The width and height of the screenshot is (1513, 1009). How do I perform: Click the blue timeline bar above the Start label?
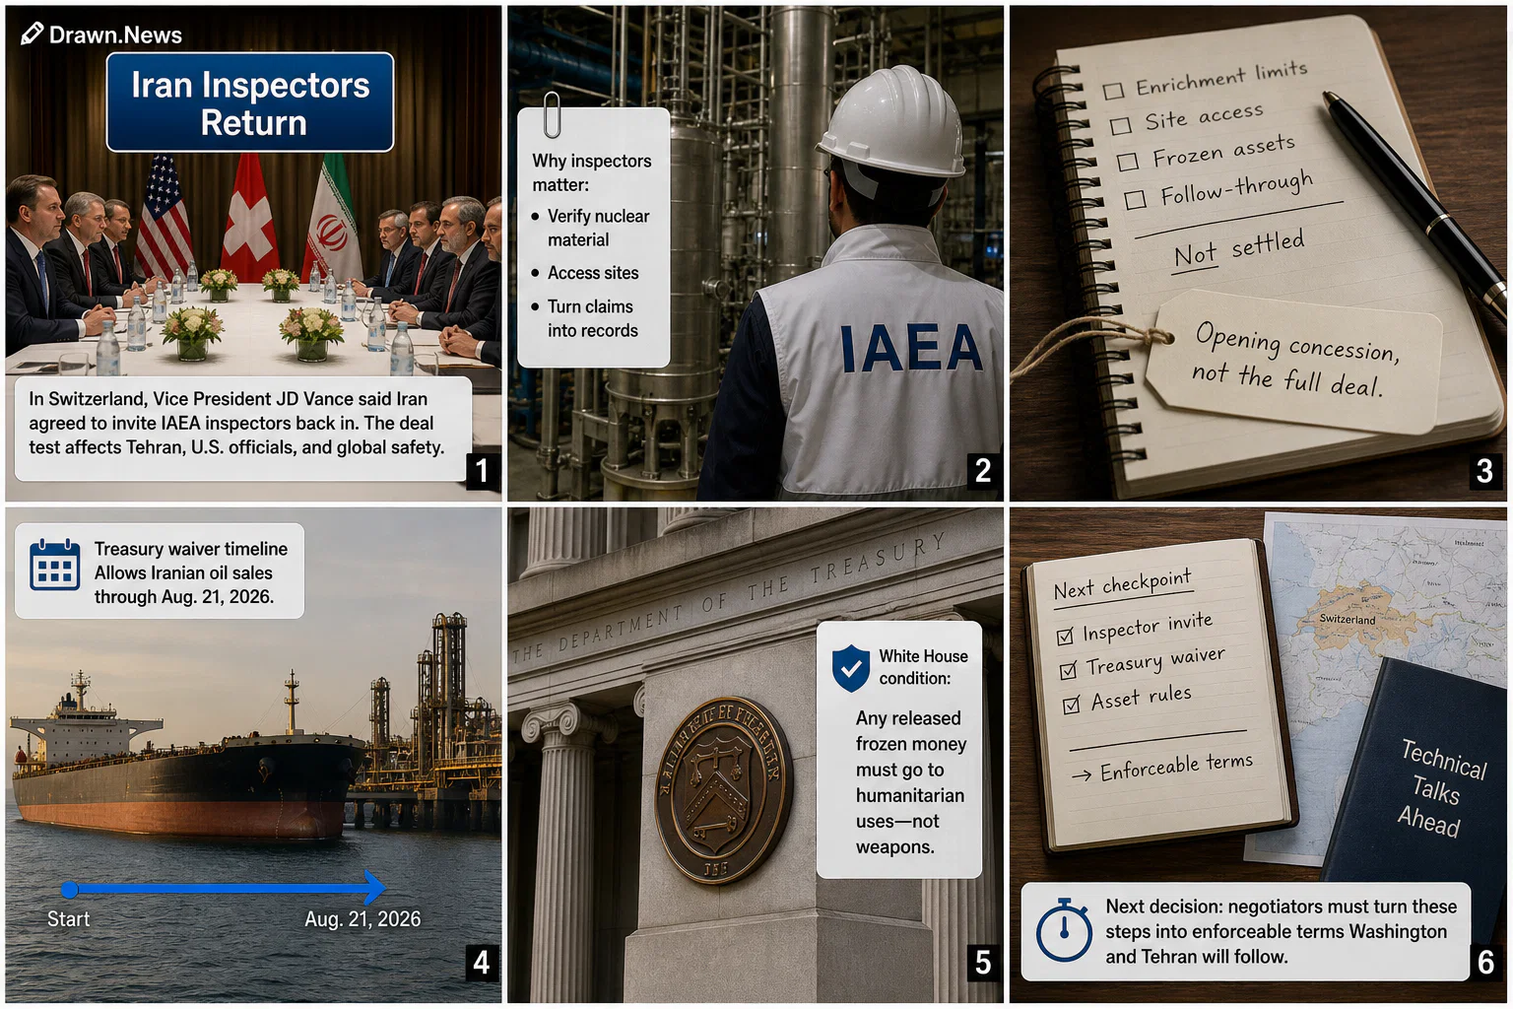point(222,889)
